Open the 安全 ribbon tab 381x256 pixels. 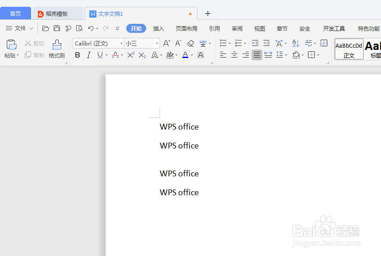(x=305, y=29)
